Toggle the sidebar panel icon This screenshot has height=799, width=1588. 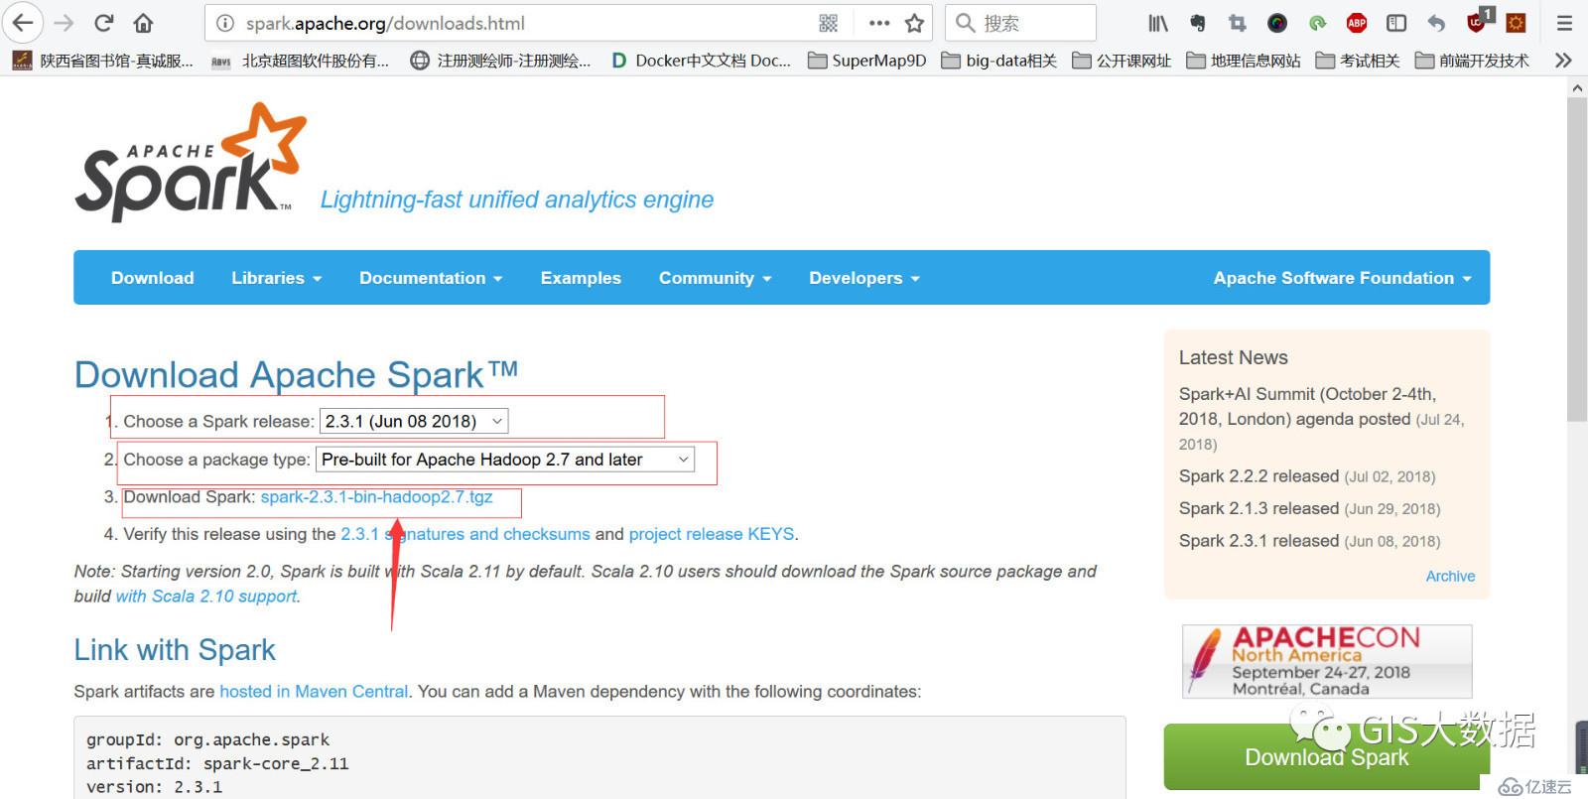pyautogui.click(x=1396, y=23)
